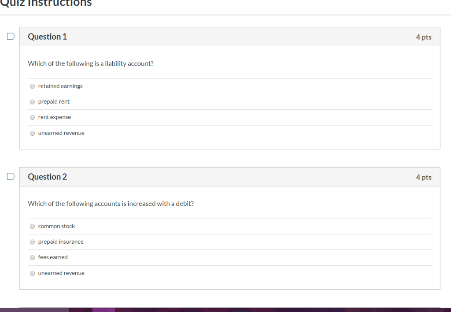The image size is (451, 312).
Task: Select prepaid insurance as the answer
Action: 32,242
